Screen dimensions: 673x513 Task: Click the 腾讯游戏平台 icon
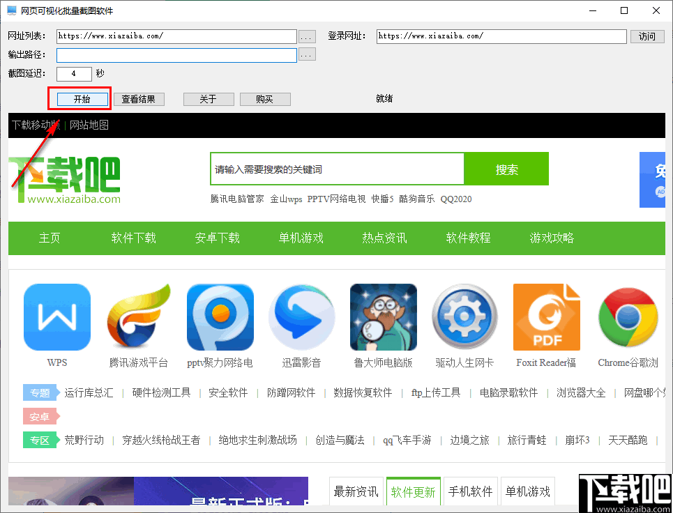(x=138, y=317)
